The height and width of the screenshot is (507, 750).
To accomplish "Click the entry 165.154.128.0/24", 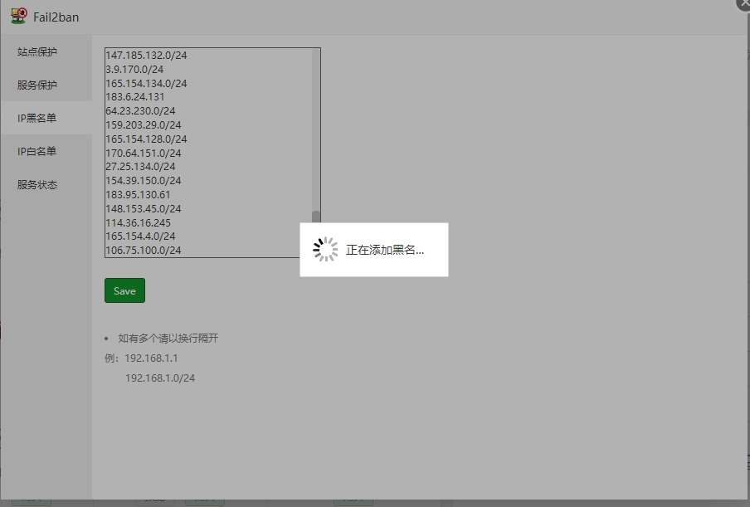I will tap(146, 139).
